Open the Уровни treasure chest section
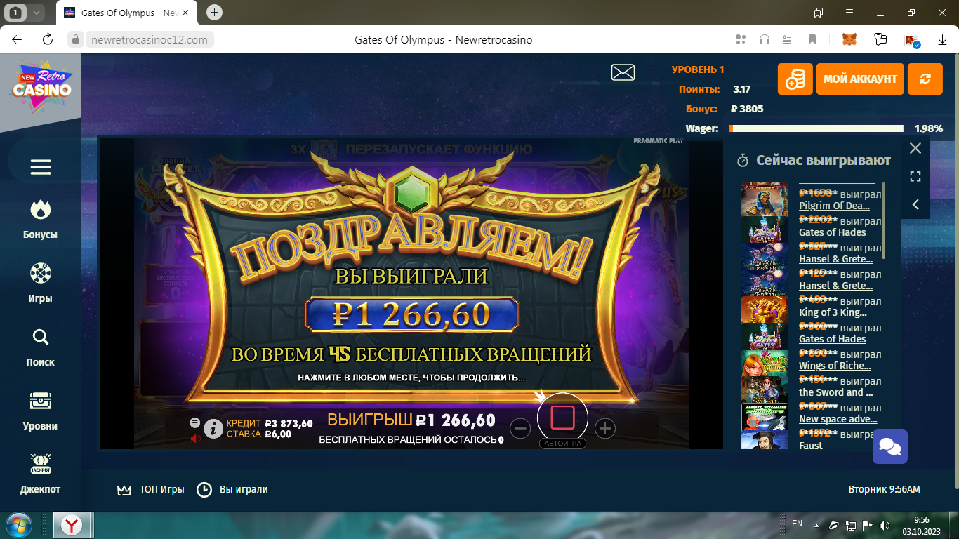The width and height of the screenshot is (959, 539). point(40,411)
